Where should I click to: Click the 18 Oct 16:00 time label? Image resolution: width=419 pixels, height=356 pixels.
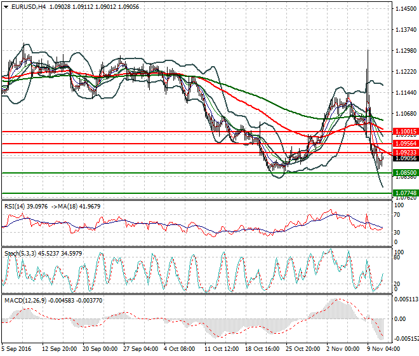pyautogui.click(x=262, y=349)
